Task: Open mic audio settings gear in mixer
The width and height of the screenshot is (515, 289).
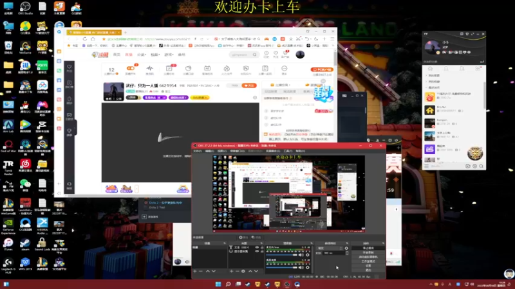Action: click(308, 255)
